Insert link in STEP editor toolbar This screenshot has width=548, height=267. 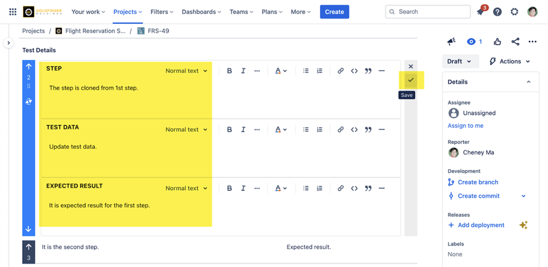tap(340, 71)
